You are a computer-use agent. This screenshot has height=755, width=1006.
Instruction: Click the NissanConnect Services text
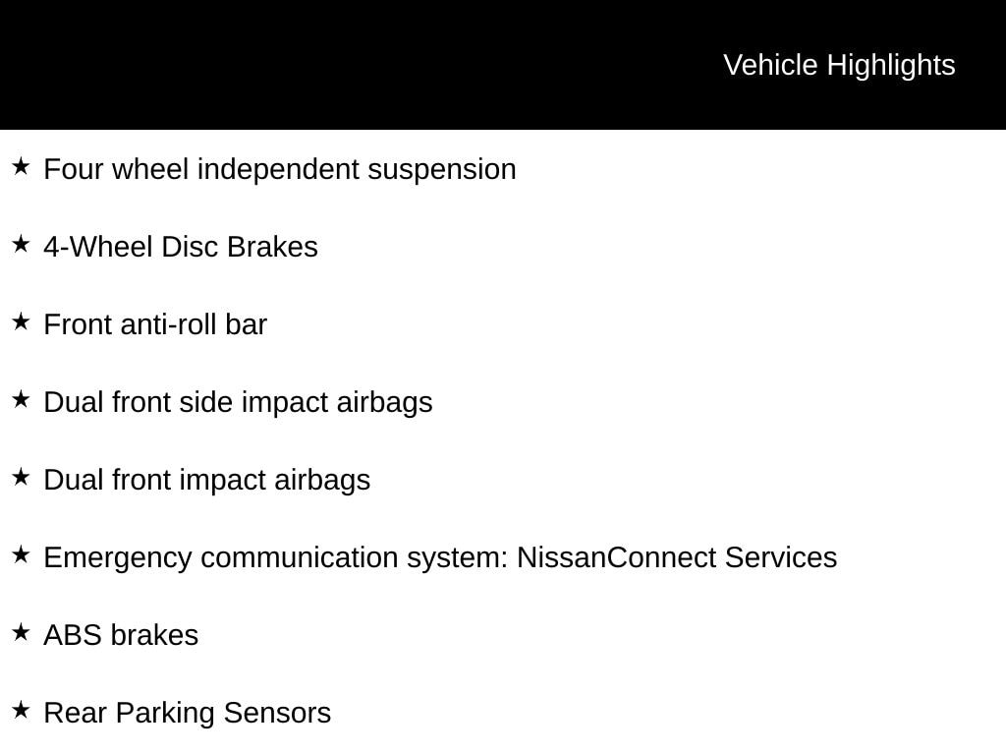[677, 557]
